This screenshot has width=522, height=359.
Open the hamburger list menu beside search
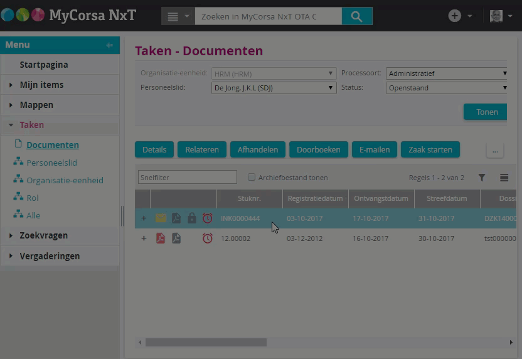[173, 16]
